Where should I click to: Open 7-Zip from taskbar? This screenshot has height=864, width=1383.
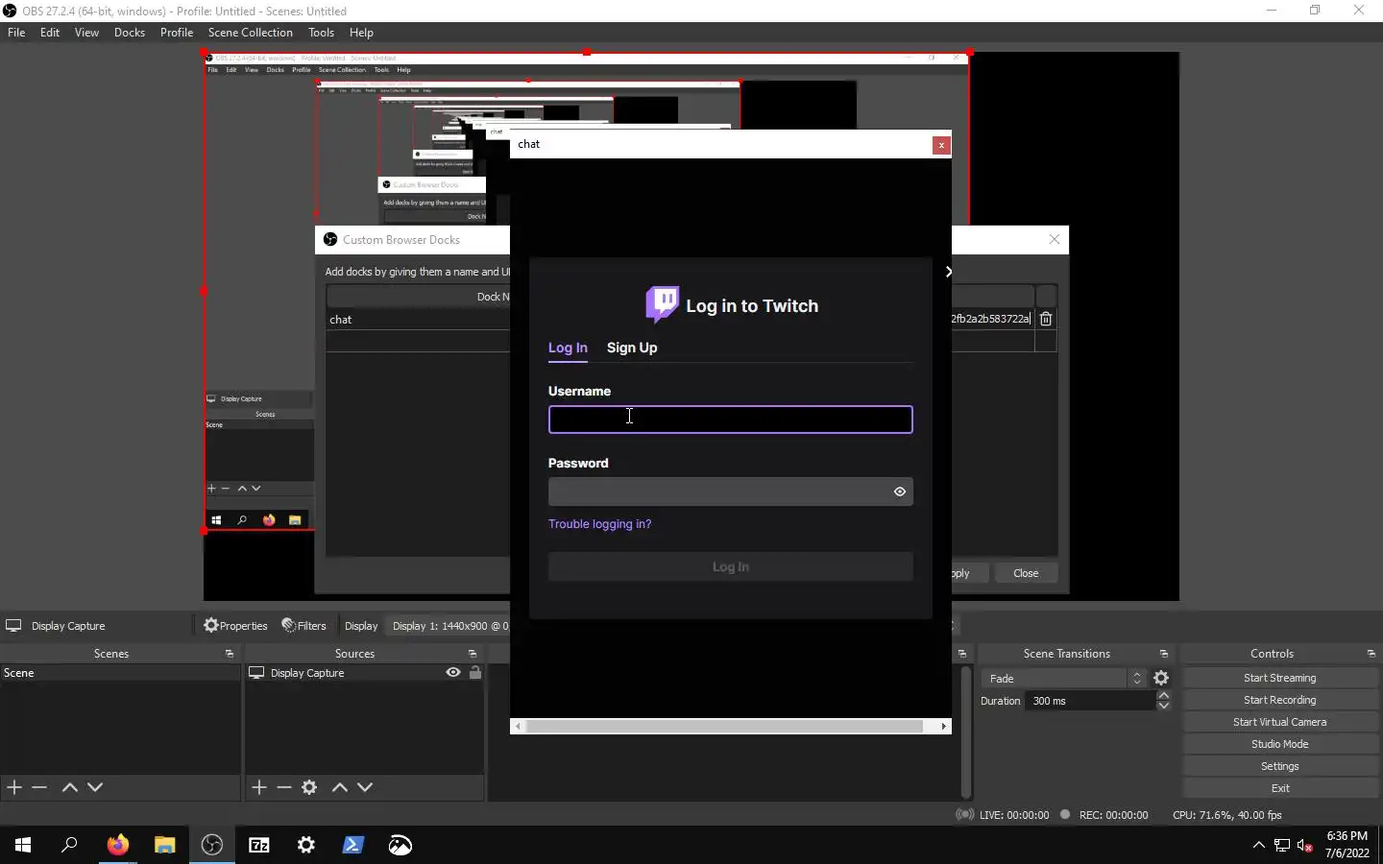pos(259,845)
